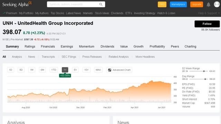Open the Earnings tab
The width and height of the screenshot is (221, 124).
click(x=67, y=46)
